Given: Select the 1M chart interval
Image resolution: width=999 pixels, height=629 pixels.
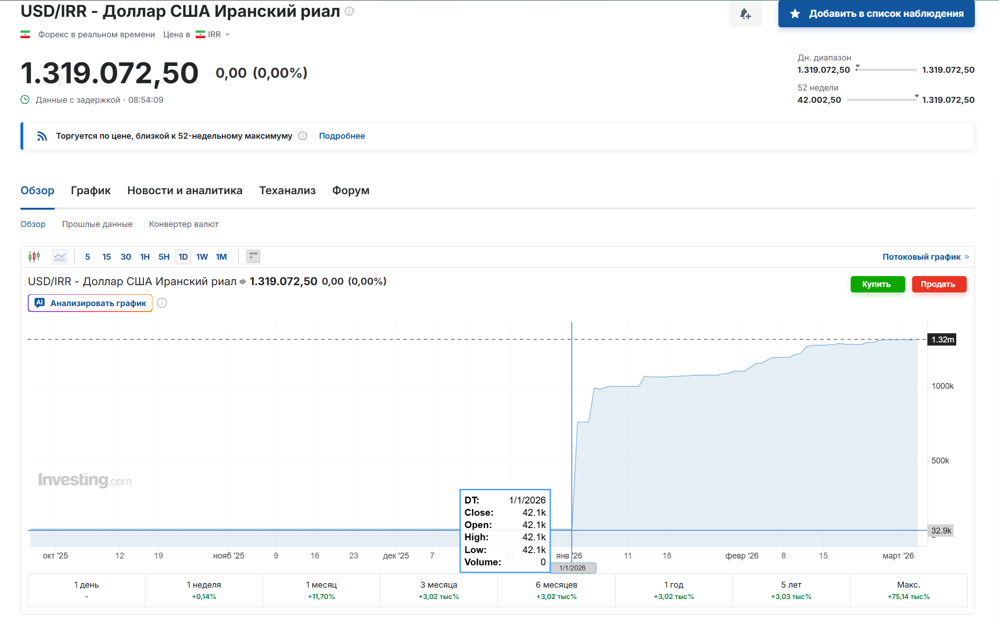Looking at the screenshot, I should pyautogui.click(x=221, y=257).
